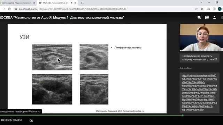Image resolution: width=223 pixels, height=125 pixels.
Task: Open a new browser tab
Action: click(82, 3)
